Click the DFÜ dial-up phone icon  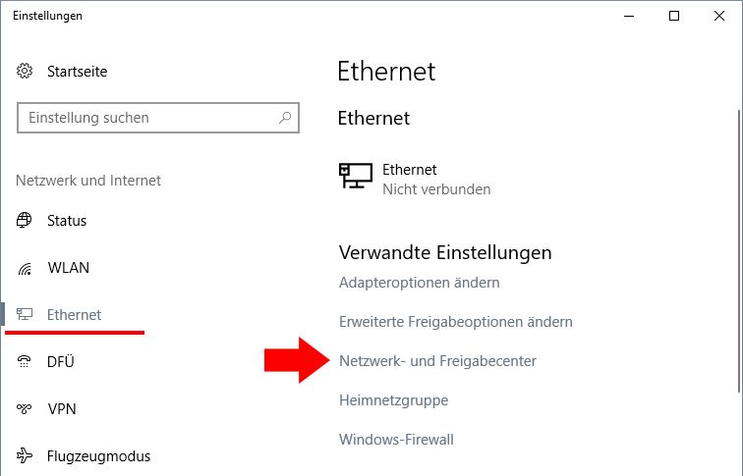pos(25,361)
